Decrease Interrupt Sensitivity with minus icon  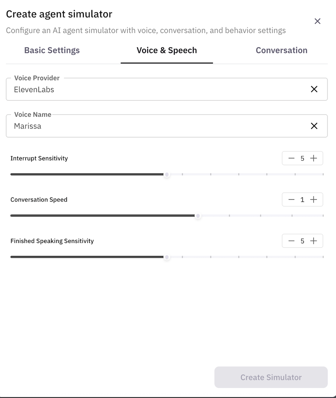(x=291, y=158)
